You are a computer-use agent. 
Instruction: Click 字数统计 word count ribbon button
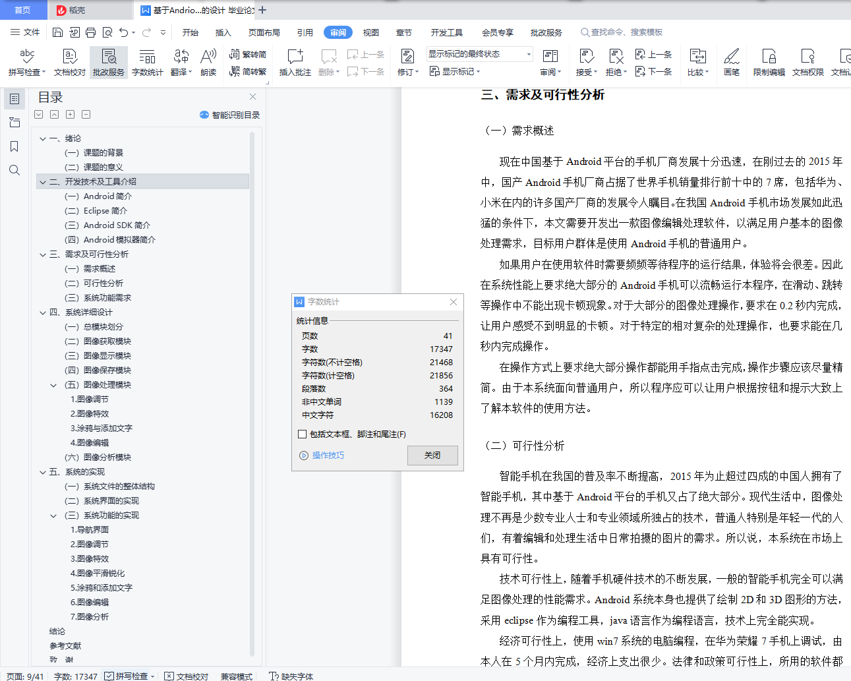[147, 63]
